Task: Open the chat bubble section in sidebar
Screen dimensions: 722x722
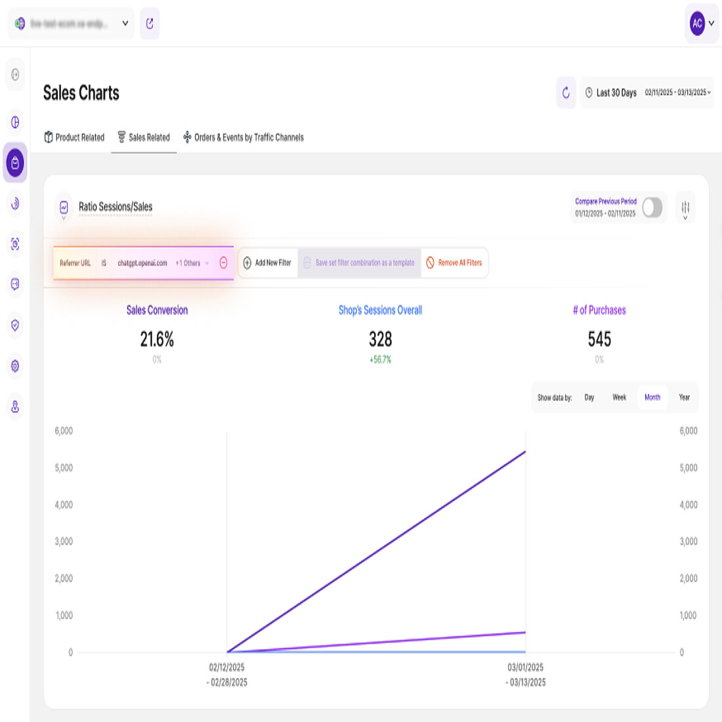Action: 14,284
